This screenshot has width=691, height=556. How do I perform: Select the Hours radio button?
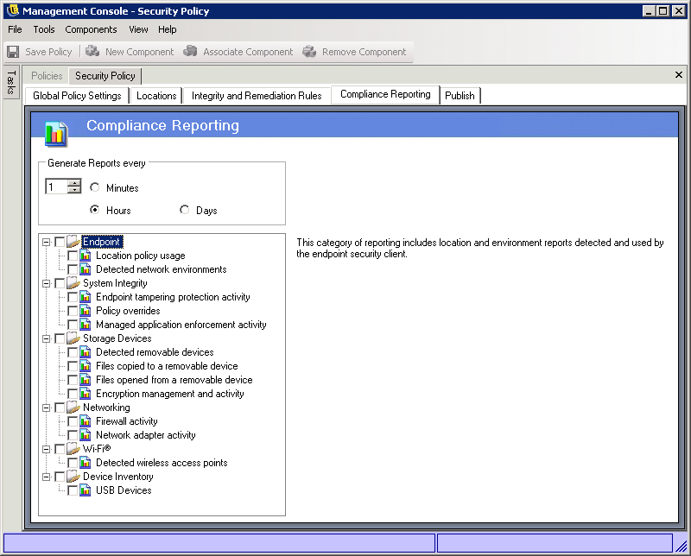click(94, 210)
